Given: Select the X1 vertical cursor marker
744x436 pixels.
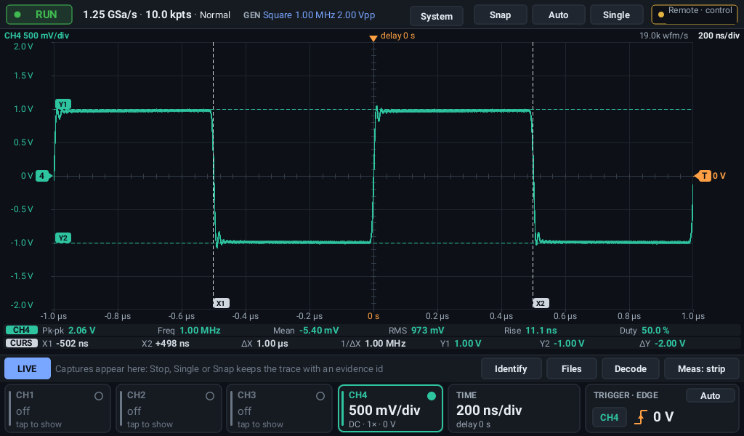Looking at the screenshot, I should coord(221,303).
